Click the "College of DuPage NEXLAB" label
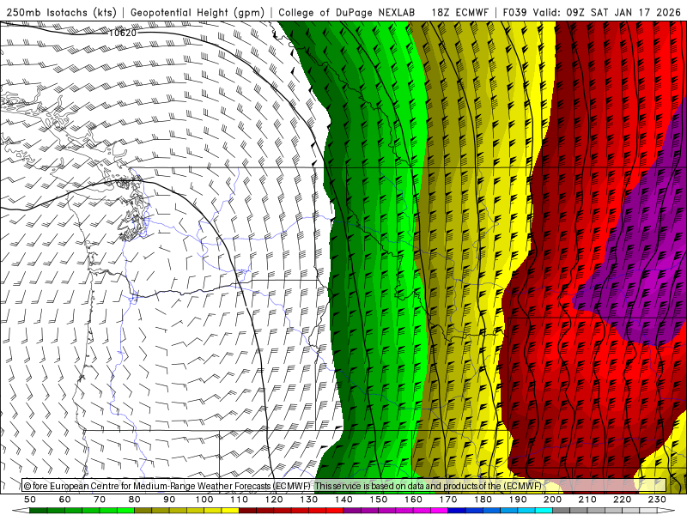This screenshot has width=687, height=515. (x=347, y=13)
